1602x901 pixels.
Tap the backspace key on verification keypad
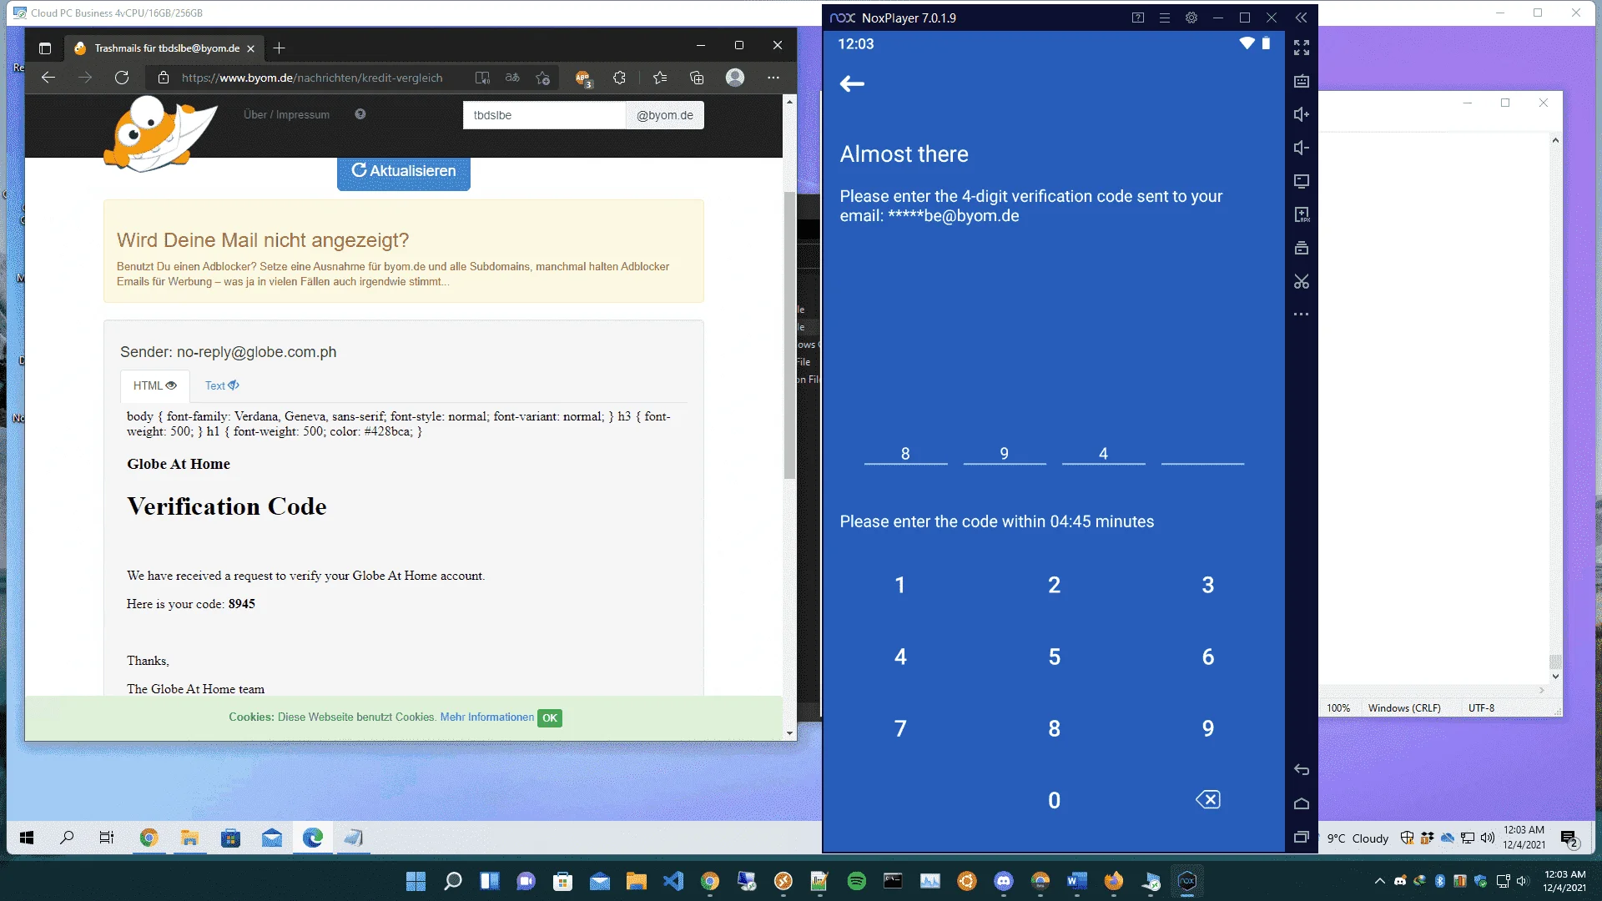1207,800
